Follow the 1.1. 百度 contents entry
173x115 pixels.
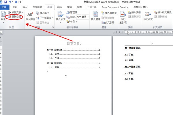(x=75, y=54)
